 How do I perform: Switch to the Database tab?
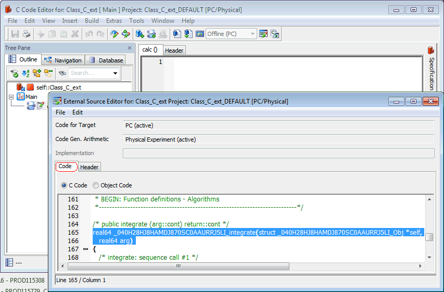tap(106, 60)
